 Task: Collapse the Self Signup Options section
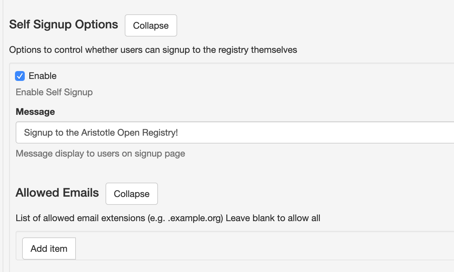coord(151,25)
